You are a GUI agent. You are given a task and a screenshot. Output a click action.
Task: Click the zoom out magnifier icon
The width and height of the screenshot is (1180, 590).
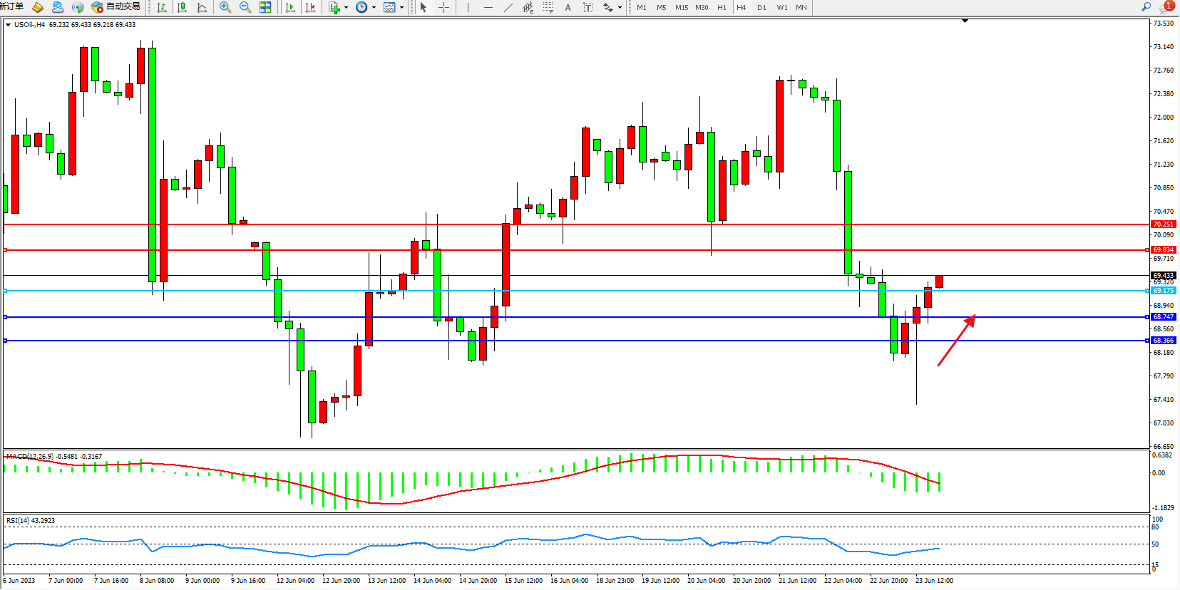245,7
